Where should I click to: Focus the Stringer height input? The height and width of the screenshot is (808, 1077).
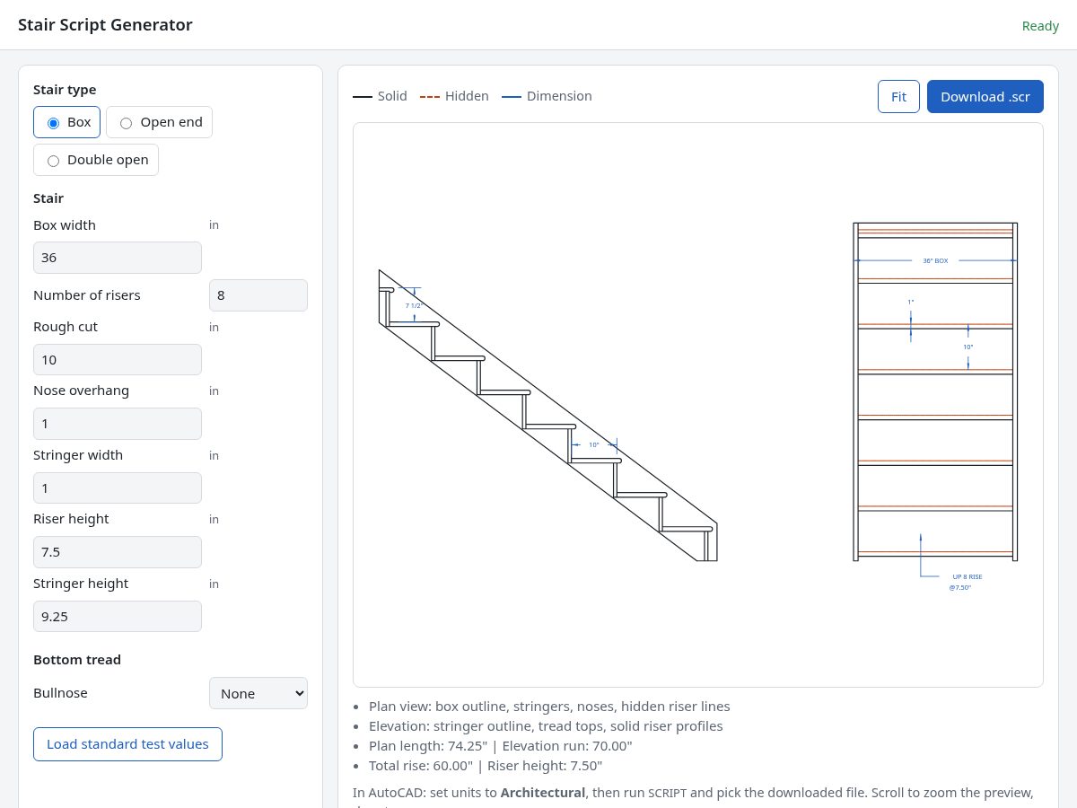click(x=118, y=616)
